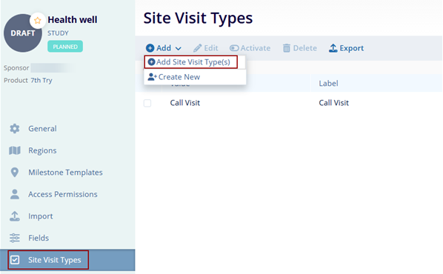The image size is (443, 274).
Task: Click the PLANNED status badge
Action: coord(65,47)
